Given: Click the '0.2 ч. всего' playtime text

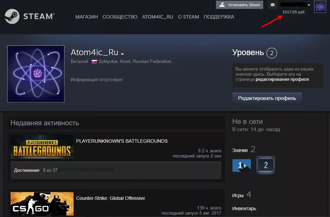Looking at the screenshot, I should pos(210,151).
